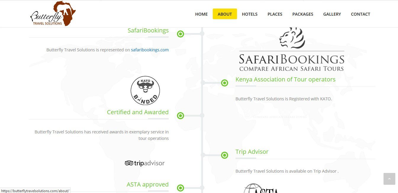Navigate to PACKAGES

[x=303, y=14]
